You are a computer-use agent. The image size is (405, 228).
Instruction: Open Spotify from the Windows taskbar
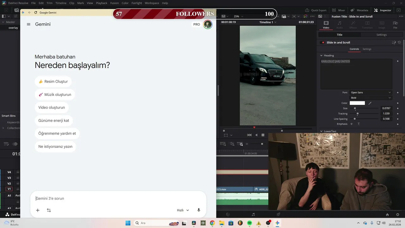pos(249,223)
